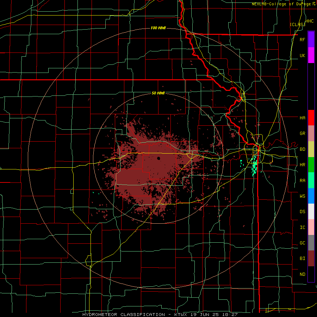Click the magenta UK color swatch

(x=311, y=55)
